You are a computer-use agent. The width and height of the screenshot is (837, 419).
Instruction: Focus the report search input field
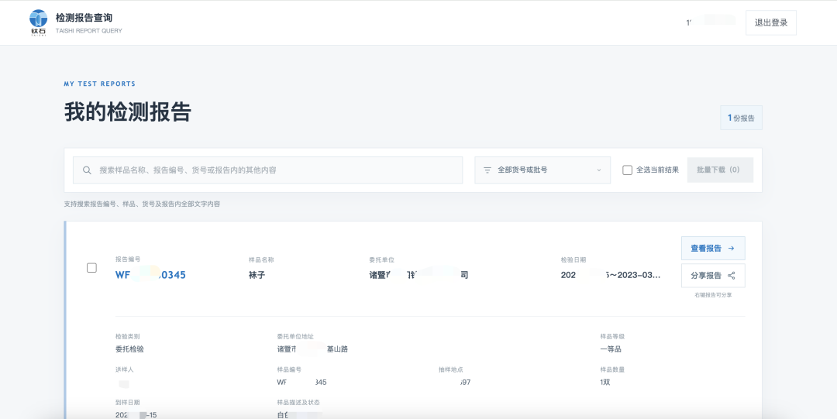pos(268,170)
